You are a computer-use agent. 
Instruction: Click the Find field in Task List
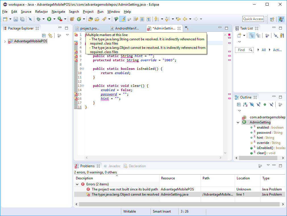244,50
